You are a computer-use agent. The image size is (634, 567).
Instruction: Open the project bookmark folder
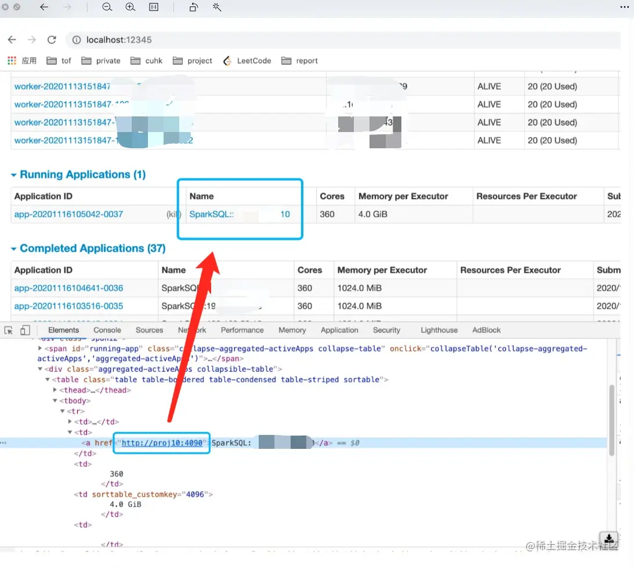pos(193,61)
